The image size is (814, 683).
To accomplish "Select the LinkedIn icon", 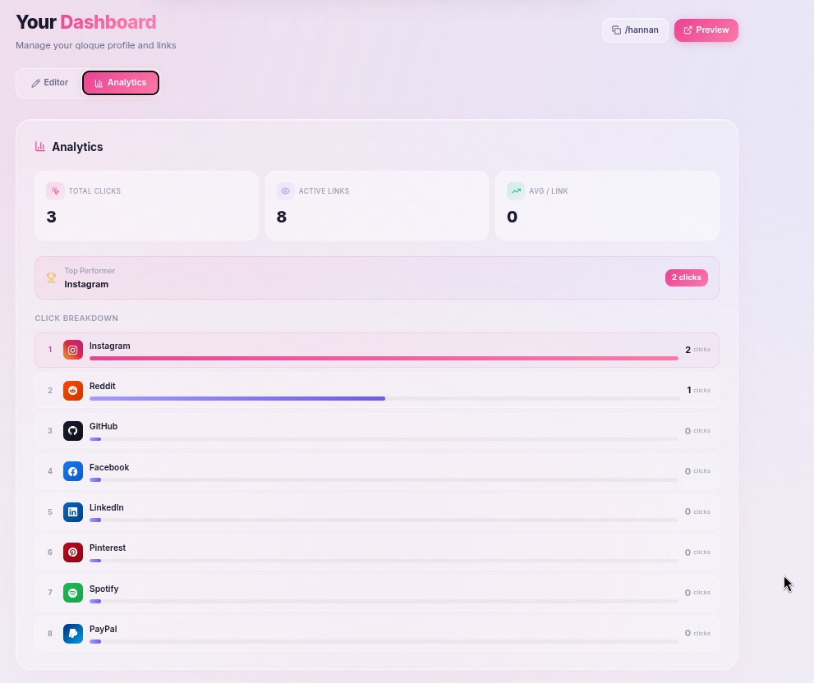I will click(73, 511).
